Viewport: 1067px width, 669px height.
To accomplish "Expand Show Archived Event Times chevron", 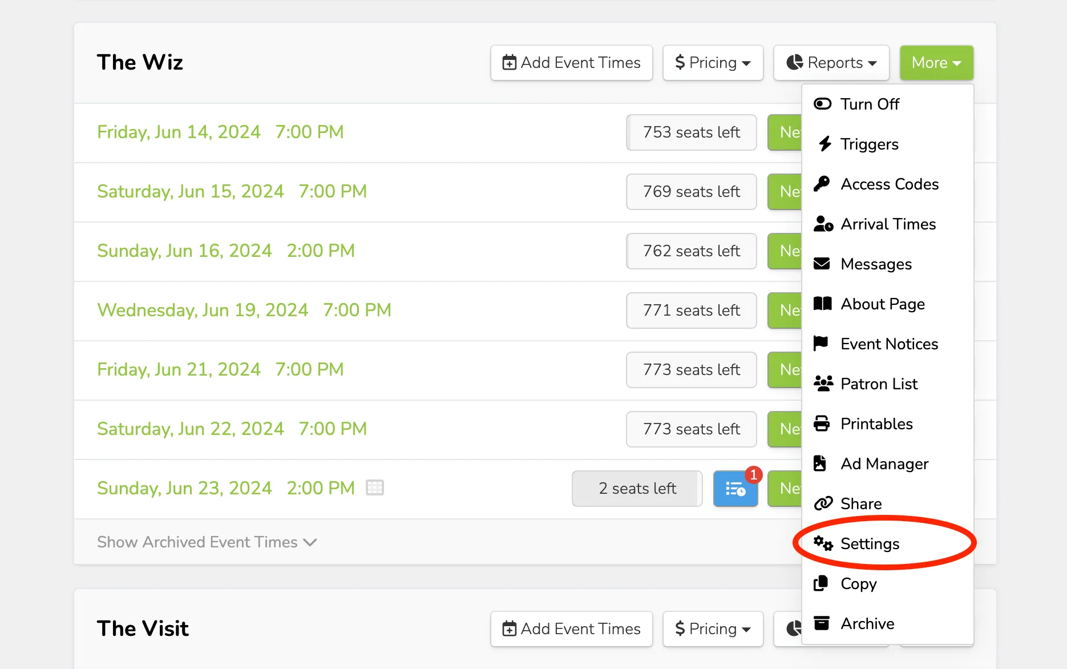I will pos(310,542).
